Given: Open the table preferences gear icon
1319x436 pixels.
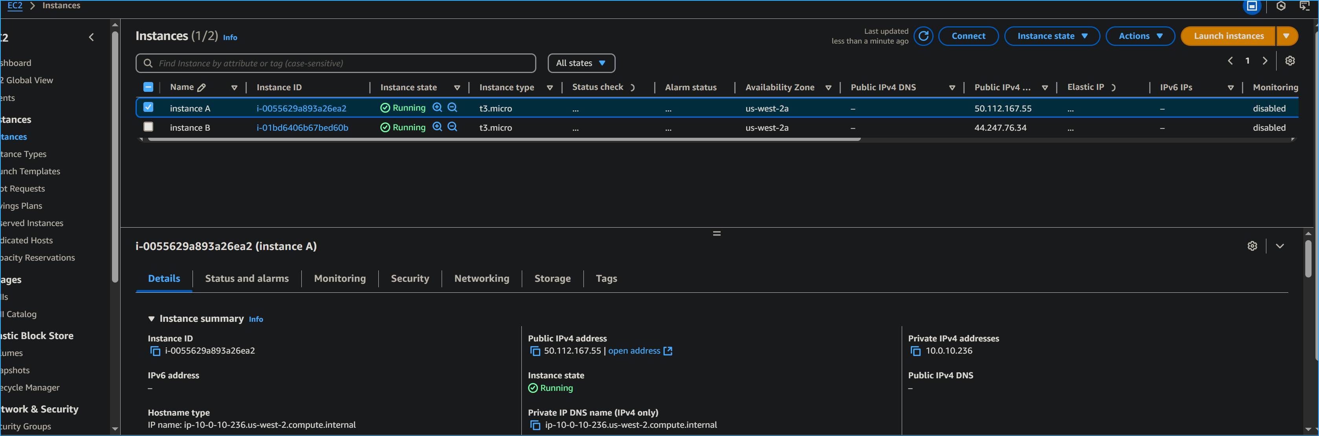Looking at the screenshot, I should pos(1290,61).
